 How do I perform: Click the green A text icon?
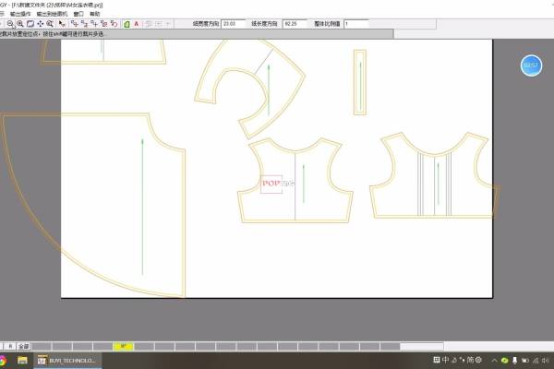[x=126, y=23]
